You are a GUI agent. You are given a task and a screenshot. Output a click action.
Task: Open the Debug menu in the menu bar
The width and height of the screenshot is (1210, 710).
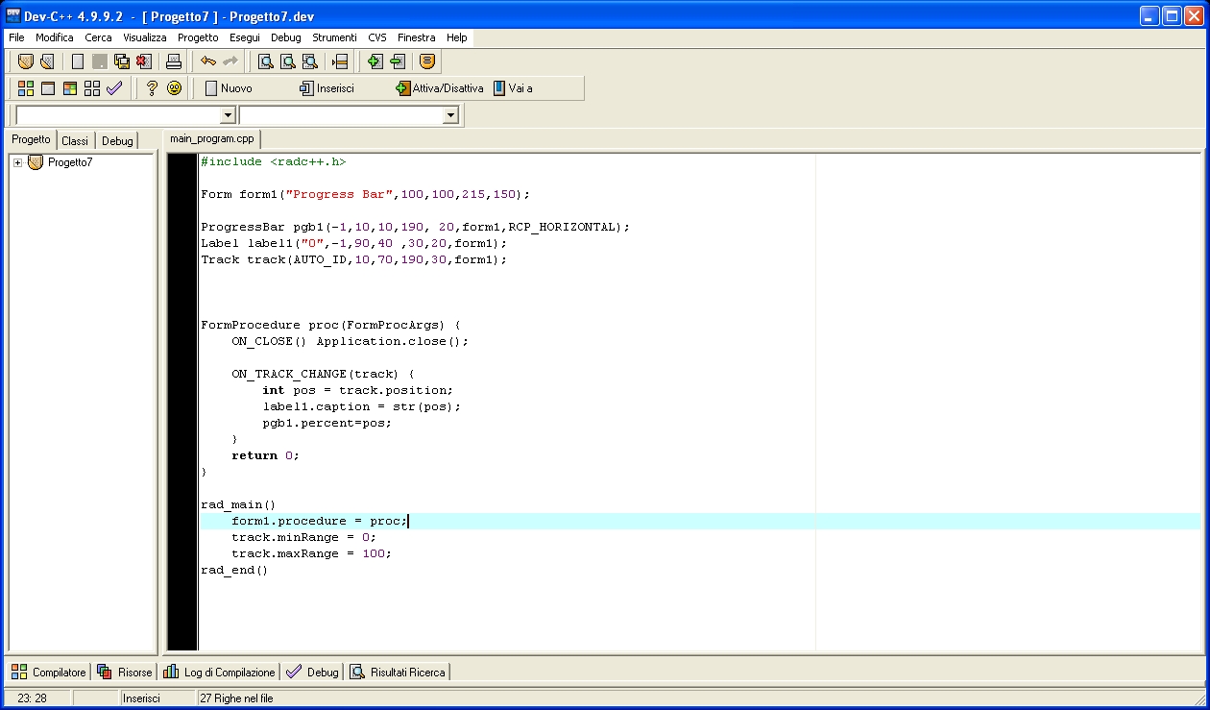pyautogui.click(x=285, y=37)
